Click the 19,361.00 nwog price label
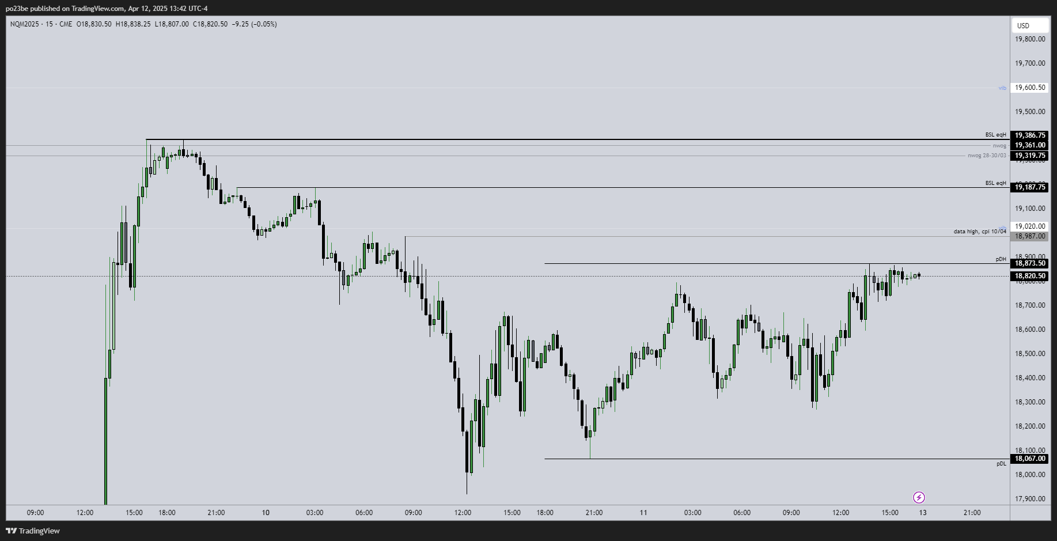Image resolution: width=1057 pixels, height=541 pixels. coord(1029,145)
